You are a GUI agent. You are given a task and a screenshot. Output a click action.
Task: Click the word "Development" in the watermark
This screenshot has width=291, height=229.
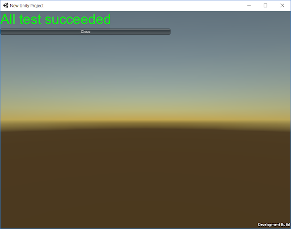(269, 224)
